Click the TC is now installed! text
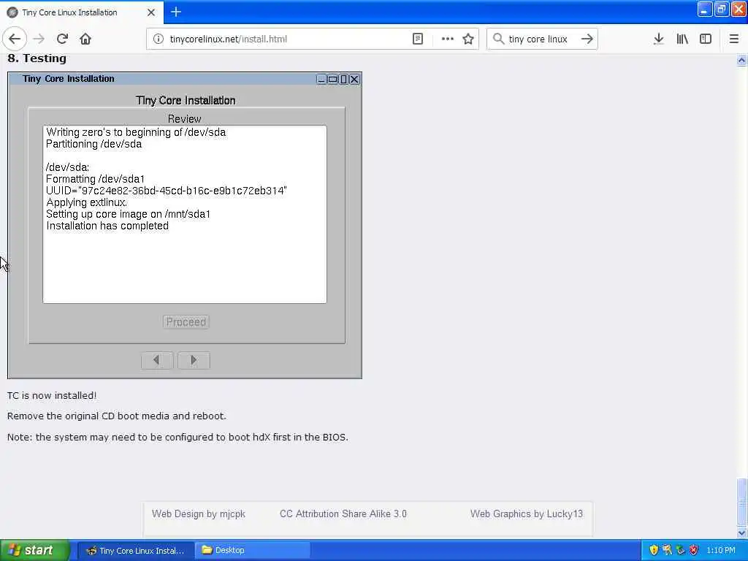 pyautogui.click(x=52, y=395)
